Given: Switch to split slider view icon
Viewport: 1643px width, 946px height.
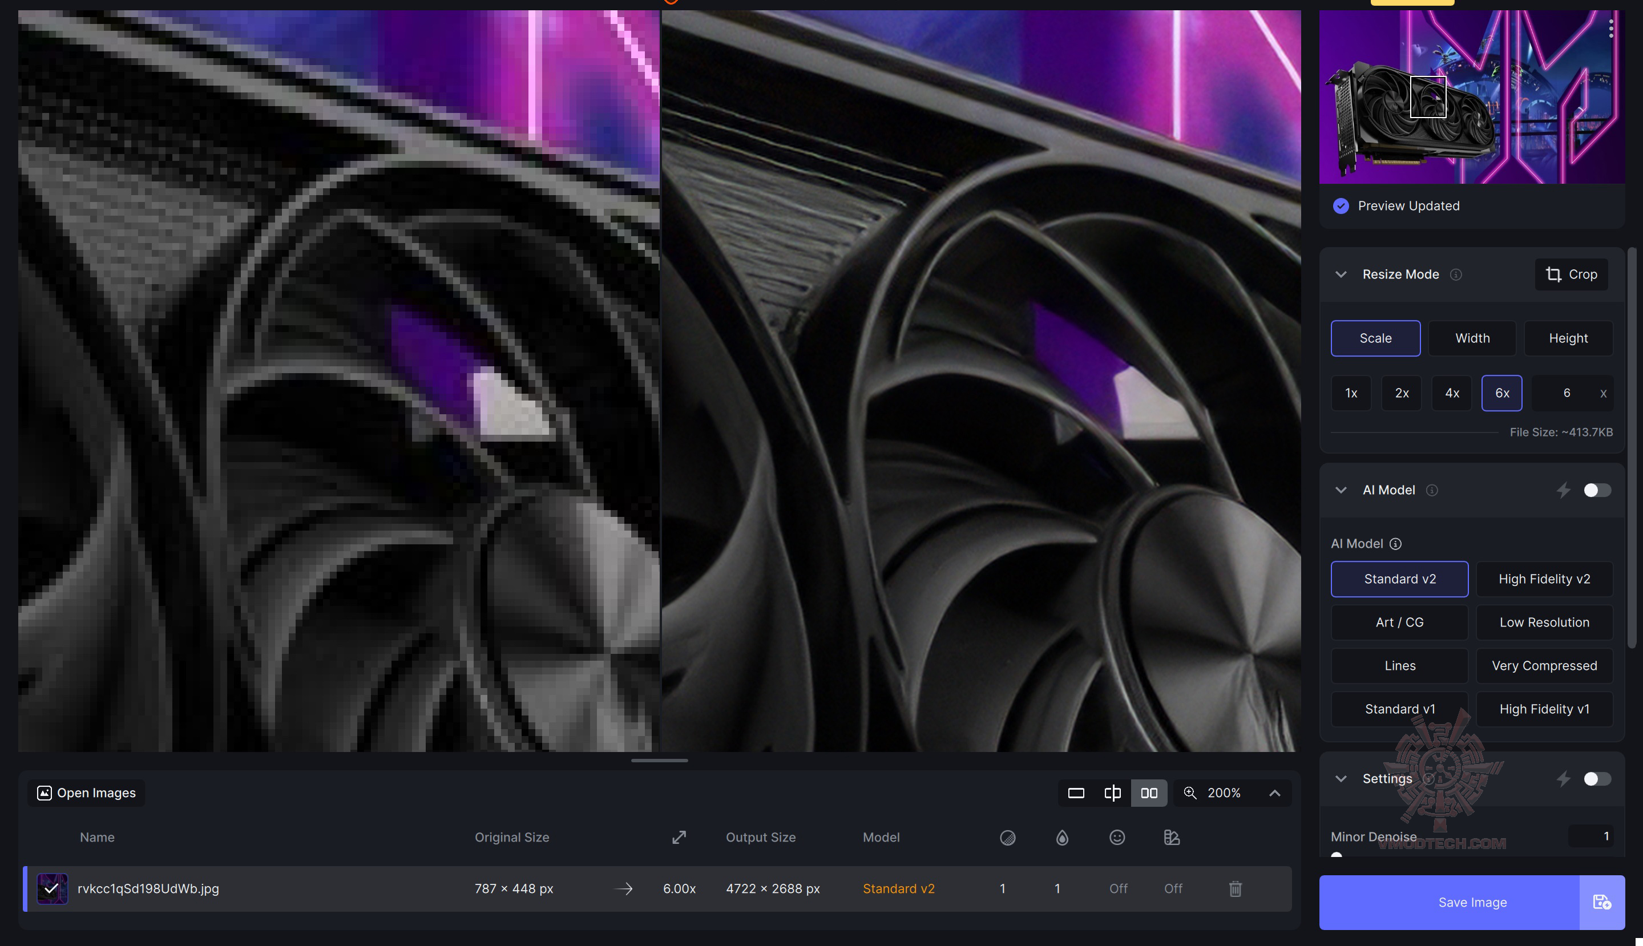Looking at the screenshot, I should tap(1112, 793).
